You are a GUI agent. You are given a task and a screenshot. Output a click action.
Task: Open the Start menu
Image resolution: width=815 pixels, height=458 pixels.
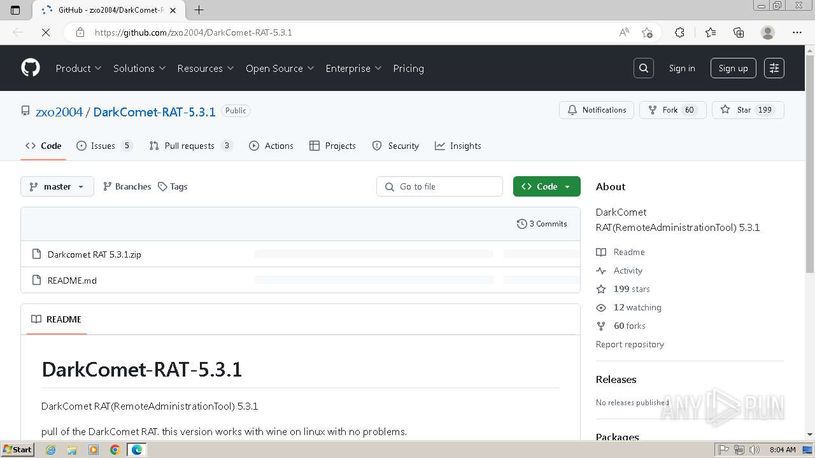(17, 450)
